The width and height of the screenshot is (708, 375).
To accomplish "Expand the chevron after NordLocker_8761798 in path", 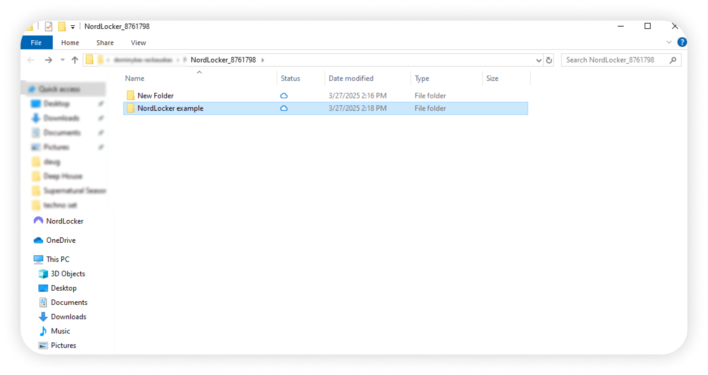I will pos(263,60).
